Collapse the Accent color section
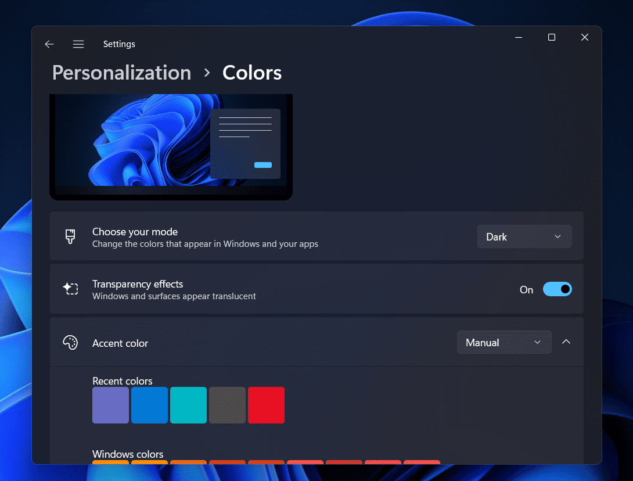This screenshot has height=481, width=633. [566, 342]
